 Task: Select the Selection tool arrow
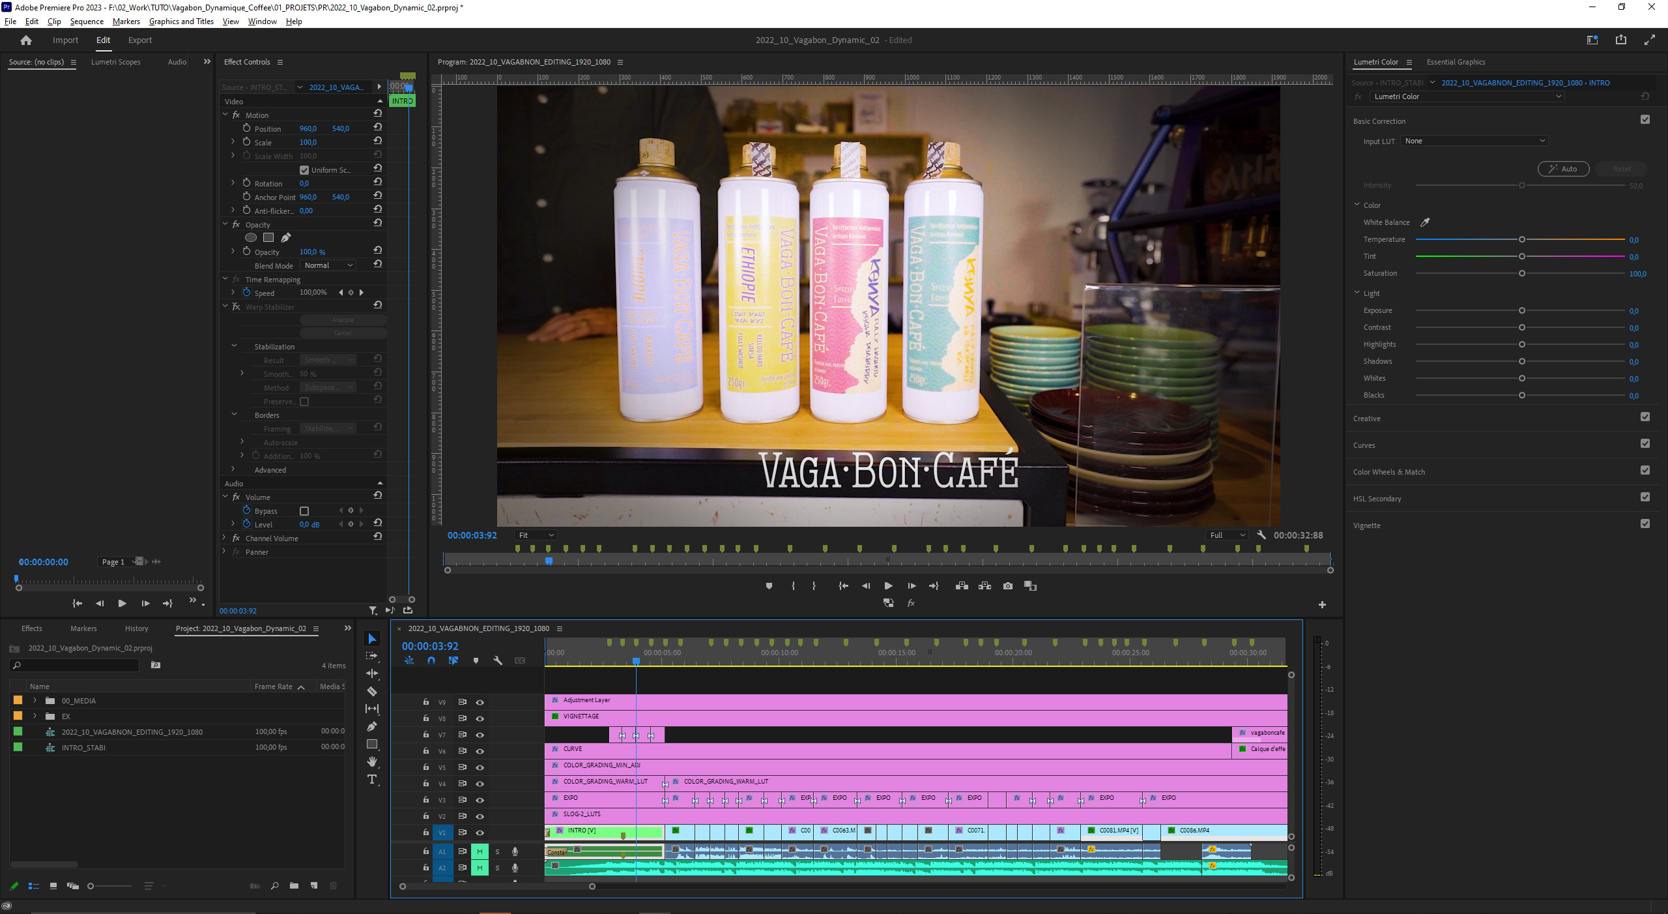(x=372, y=639)
